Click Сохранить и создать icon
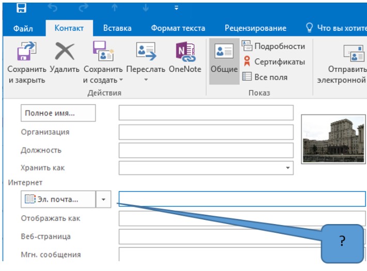This screenshot has width=367, height=271. 103,51
